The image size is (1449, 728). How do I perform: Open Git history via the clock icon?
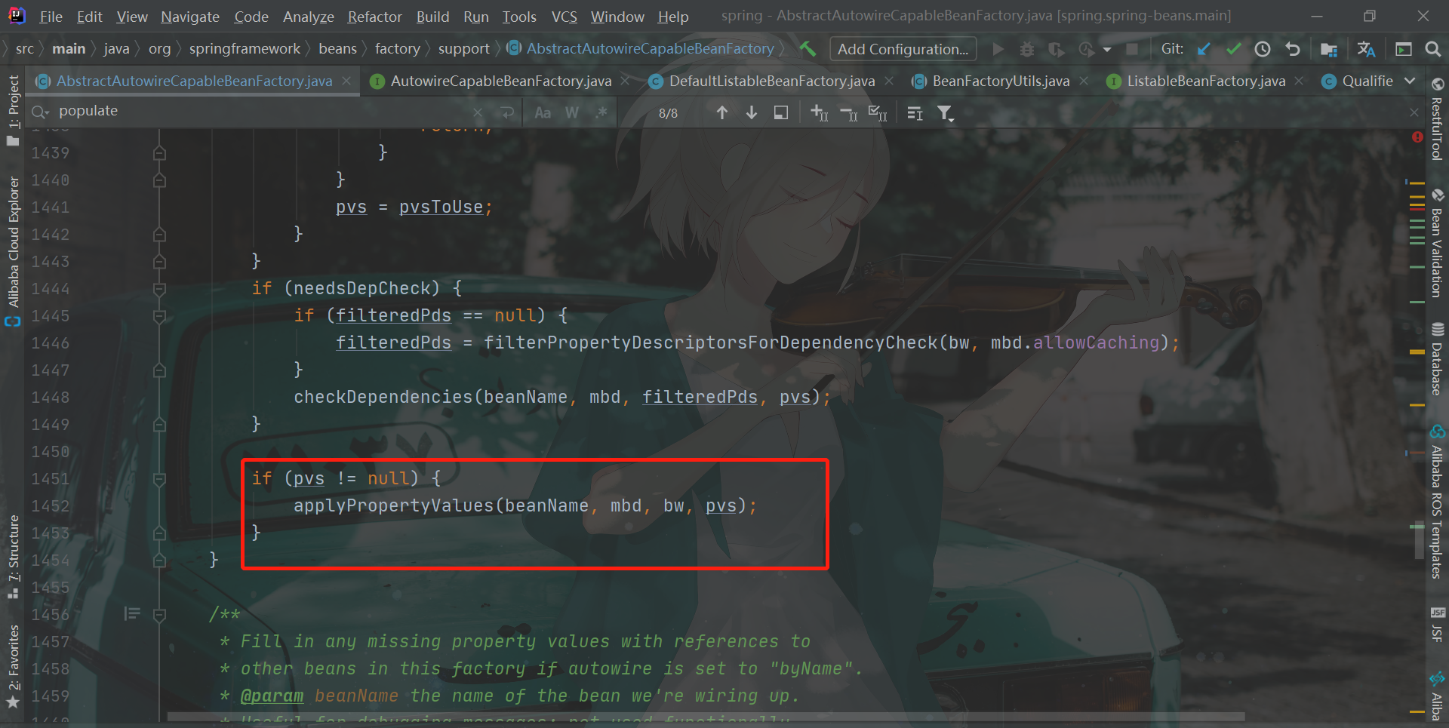click(x=1263, y=49)
